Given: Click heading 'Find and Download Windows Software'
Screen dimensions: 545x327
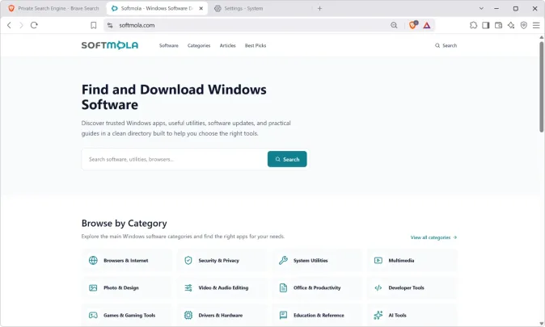Looking at the screenshot, I should tap(174, 97).
